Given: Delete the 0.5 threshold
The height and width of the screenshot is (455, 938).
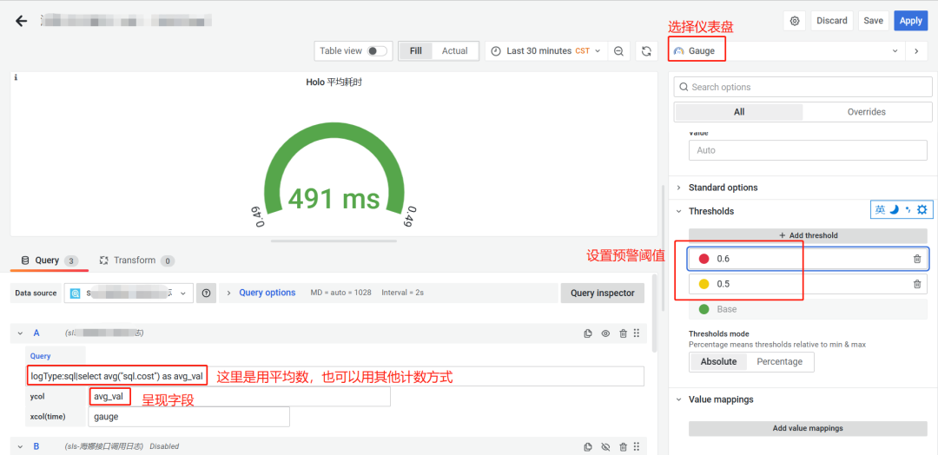Looking at the screenshot, I should 917,284.
